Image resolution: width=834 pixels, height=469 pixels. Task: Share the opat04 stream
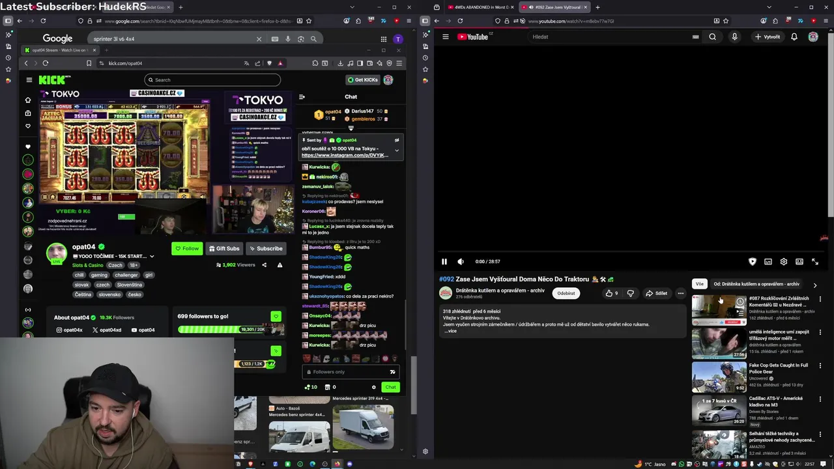click(x=264, y=265)
